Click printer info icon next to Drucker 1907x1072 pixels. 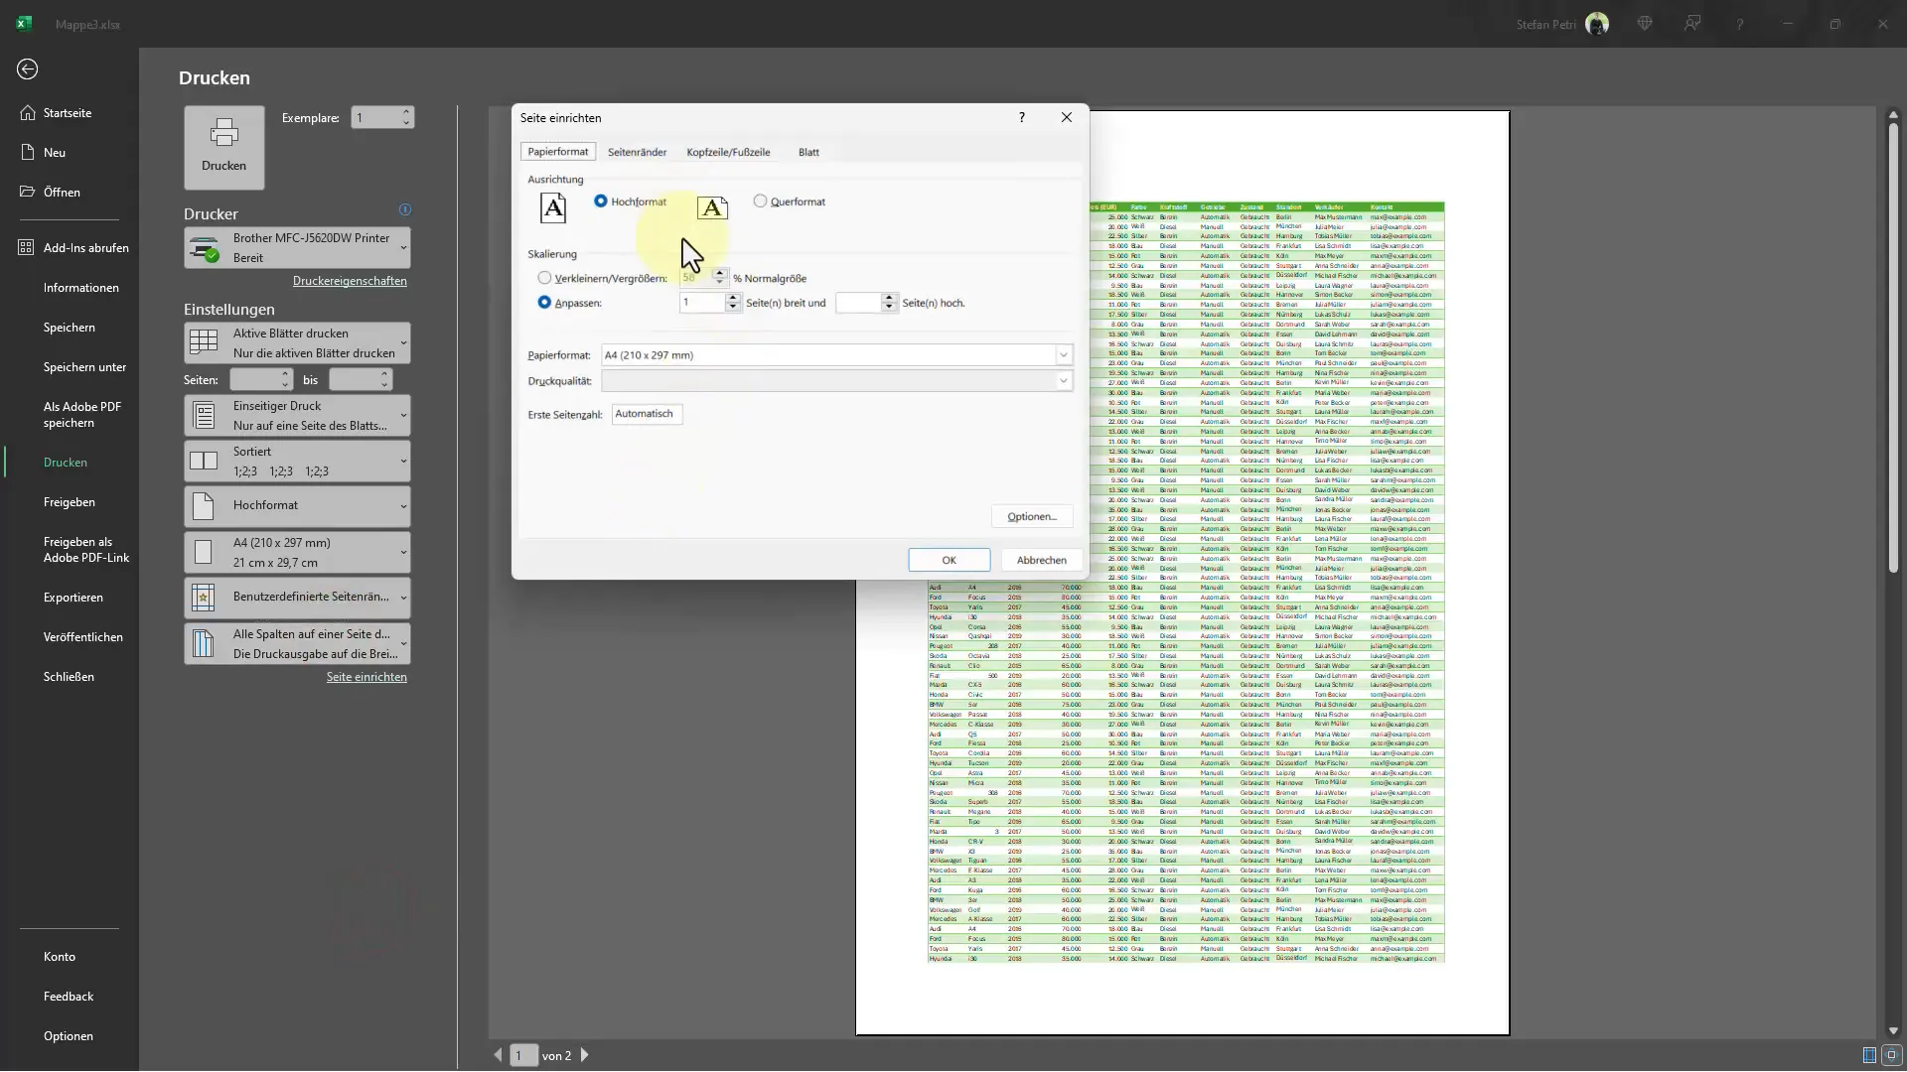405,210
